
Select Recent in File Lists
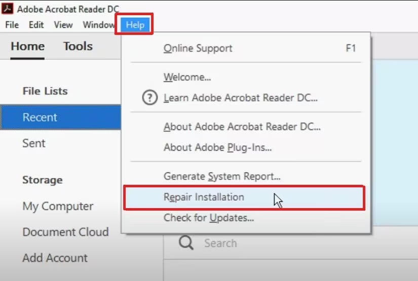point(60,117)
